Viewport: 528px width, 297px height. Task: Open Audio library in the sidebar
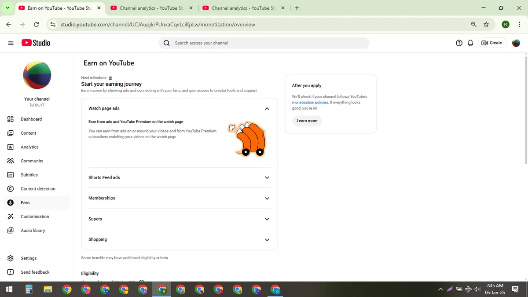(x=37, y=231)
